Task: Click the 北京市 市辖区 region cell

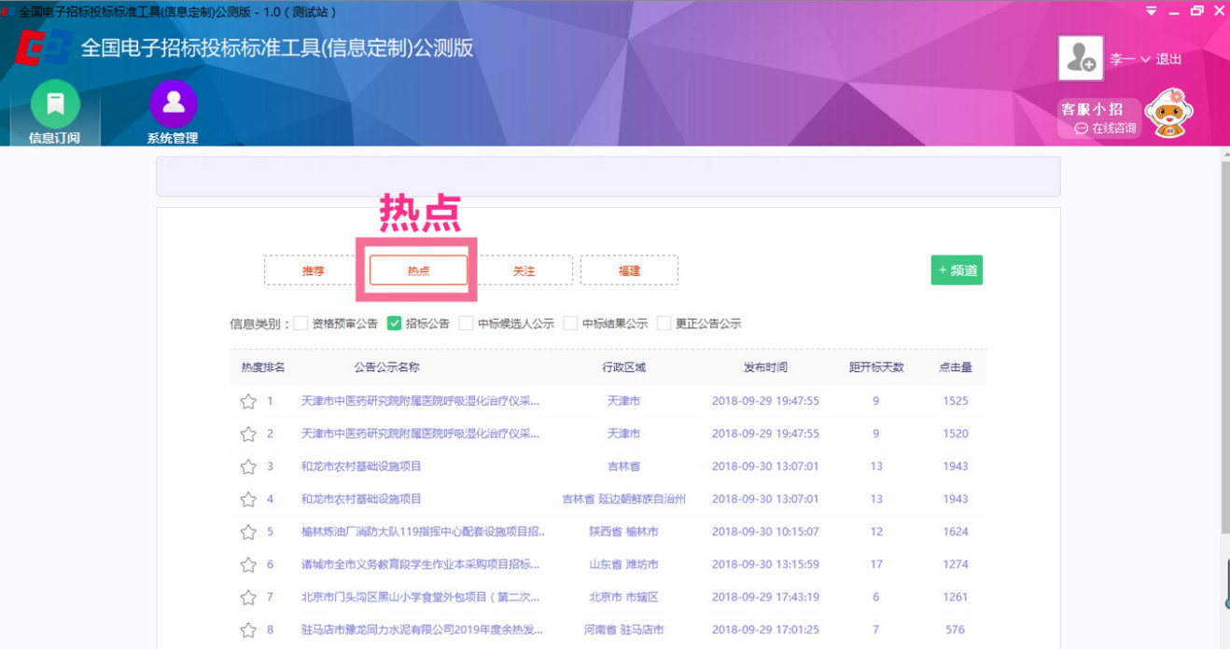Action: pyautogui.click(x=623, y=597)
